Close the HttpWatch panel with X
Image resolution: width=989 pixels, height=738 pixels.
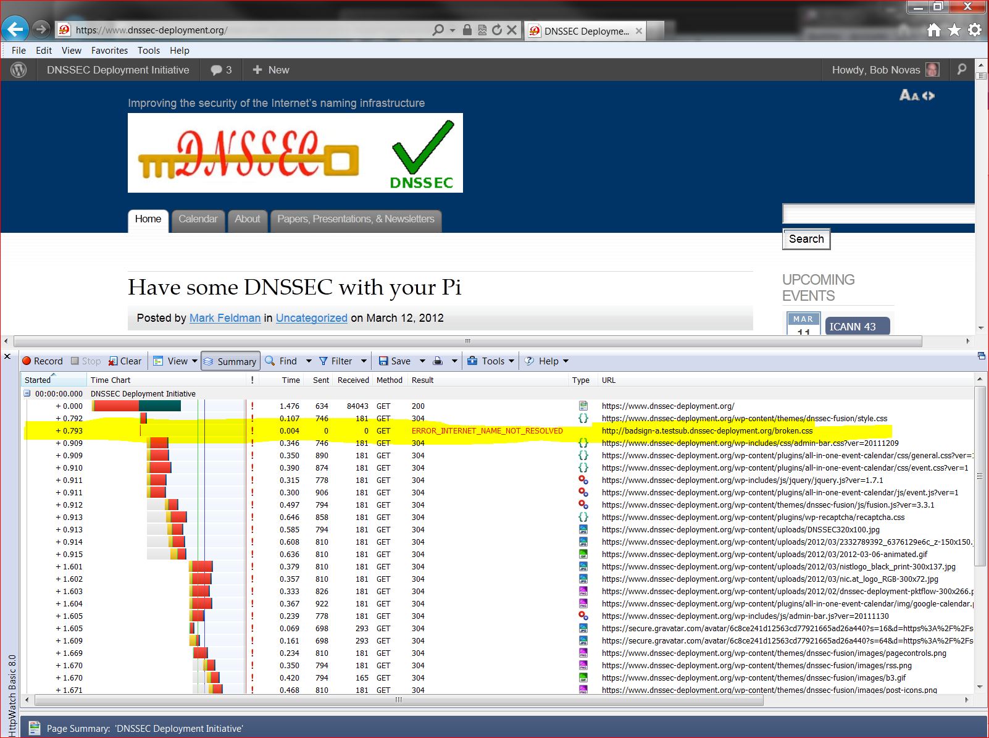click(x=7, y=356)
